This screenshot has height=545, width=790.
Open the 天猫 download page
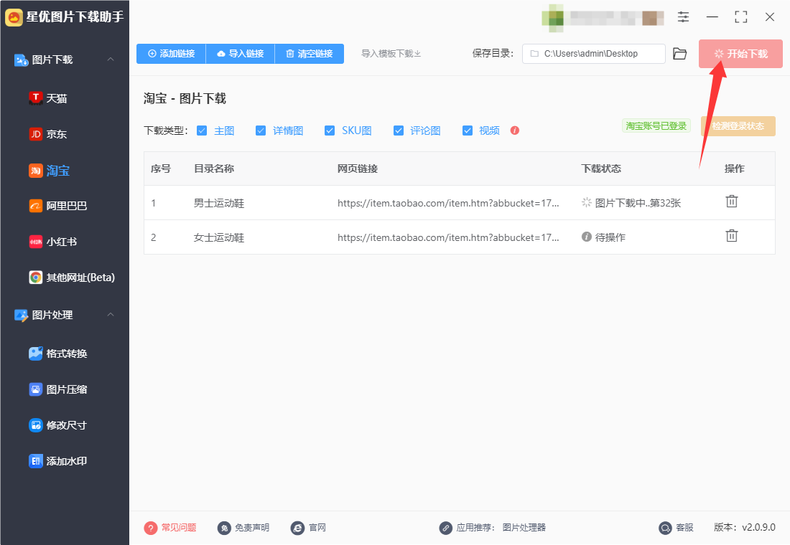click(48, 98)
